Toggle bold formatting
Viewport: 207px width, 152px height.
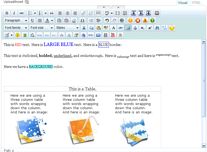click(x=7, y=13)
